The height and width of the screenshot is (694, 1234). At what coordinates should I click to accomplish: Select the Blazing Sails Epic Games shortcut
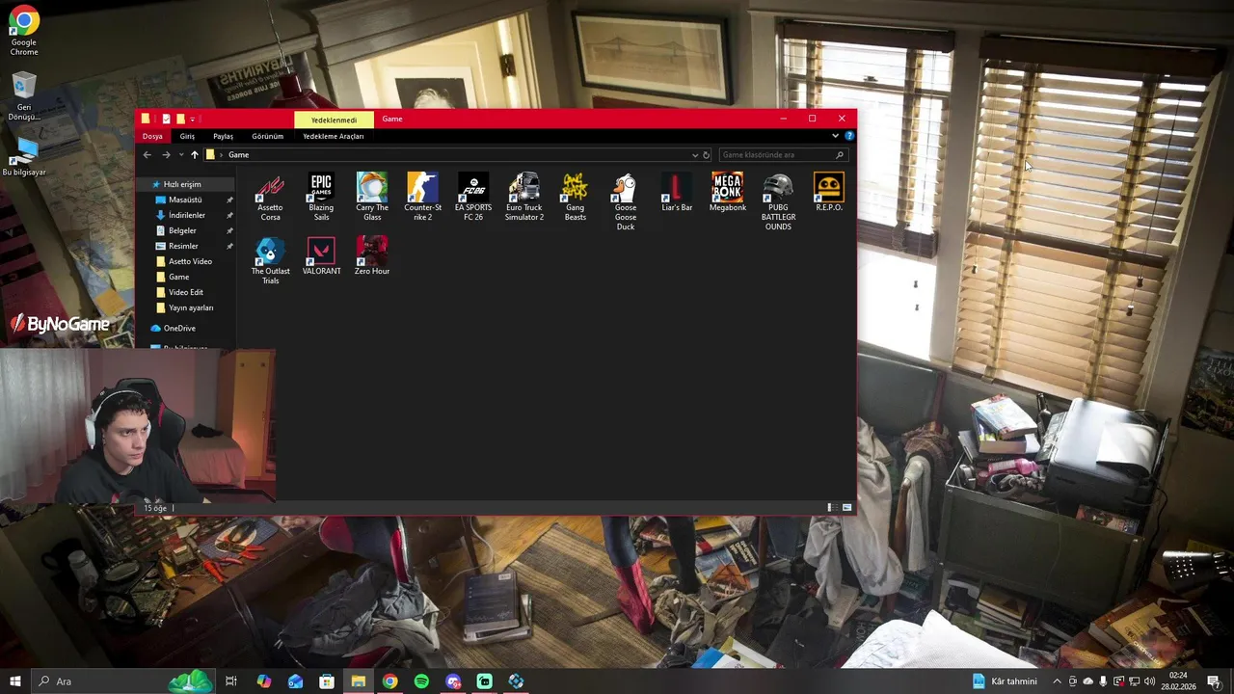[x=321, y=197]
